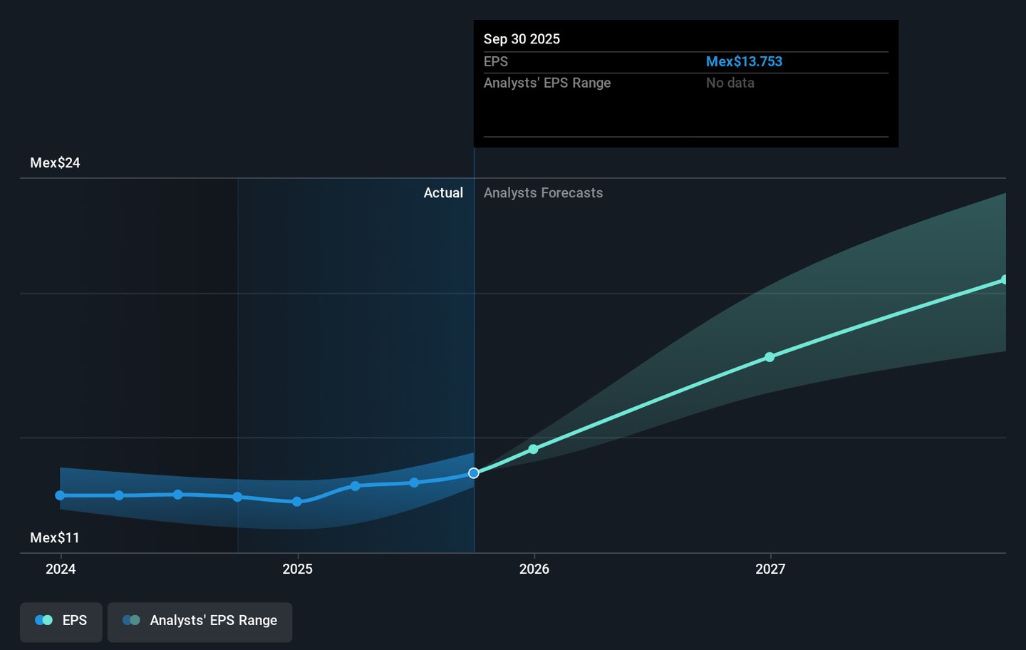Toggle the Analysts' EPS Range legend button

199,621
